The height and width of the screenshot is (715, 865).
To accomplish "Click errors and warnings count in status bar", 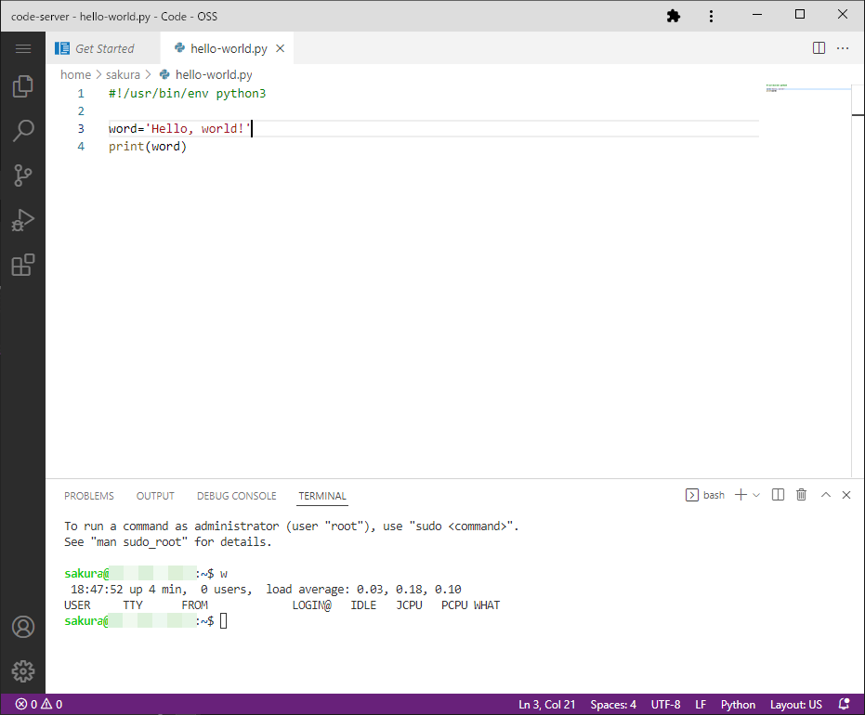I will [x=38, y=705].
